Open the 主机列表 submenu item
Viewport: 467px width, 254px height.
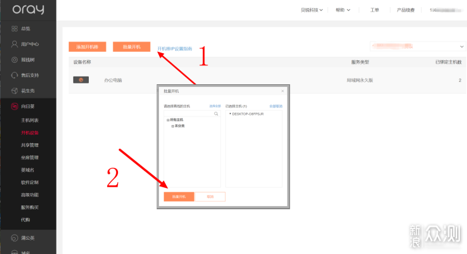pyautogui.click(x=30, y=120)
